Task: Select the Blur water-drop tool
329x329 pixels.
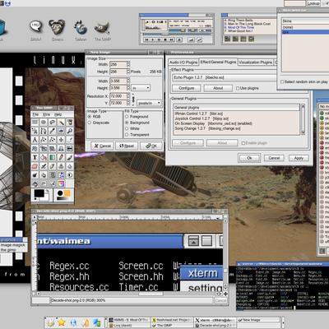Action: [70, 166]
